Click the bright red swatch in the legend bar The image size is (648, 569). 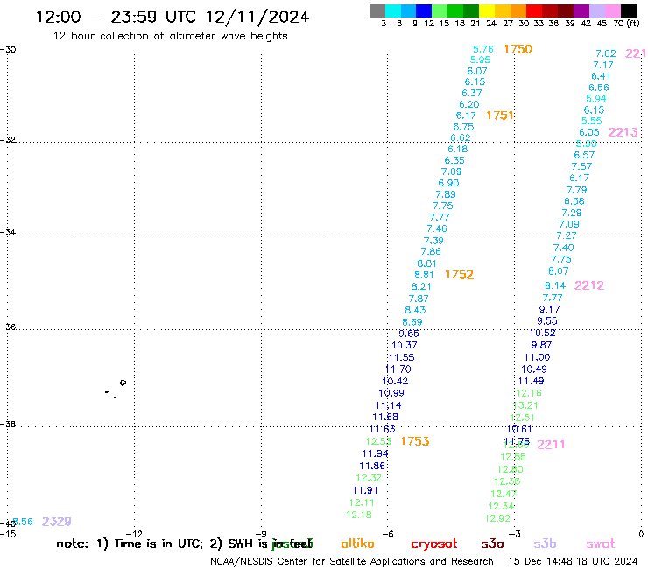(533, 11)
